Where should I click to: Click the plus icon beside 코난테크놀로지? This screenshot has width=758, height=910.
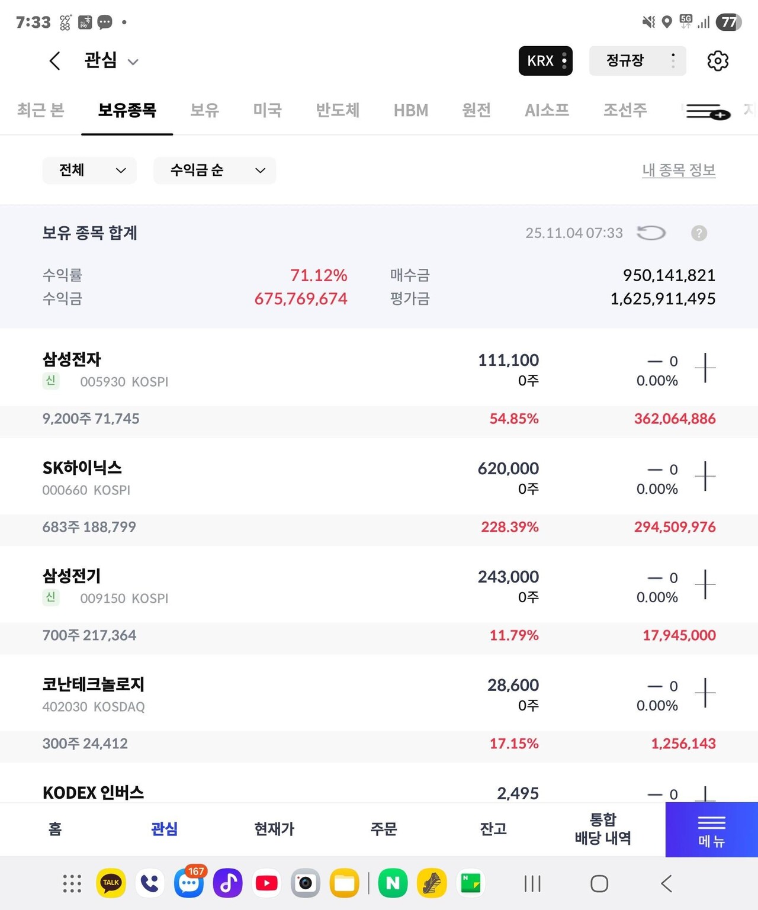tap(705, 693)
